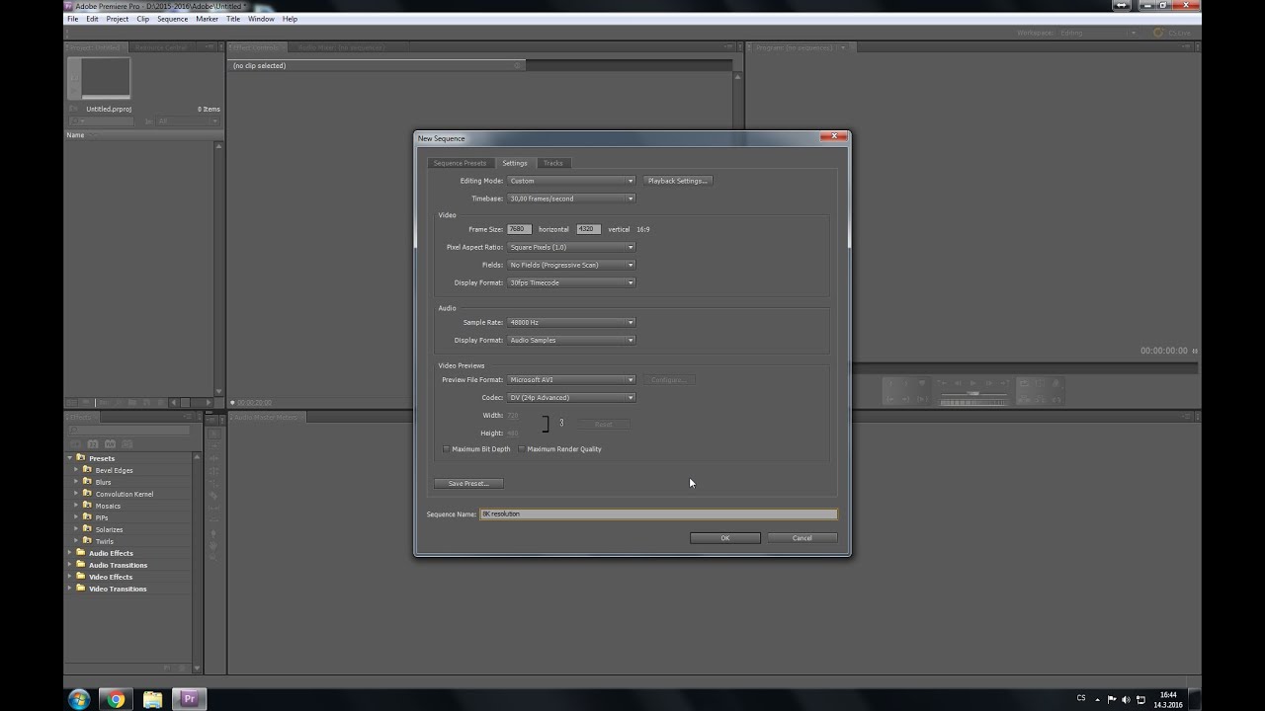1265x711 pixels.
Task: Click the jog wheel in Program monitor
Action: coord(973,402)
